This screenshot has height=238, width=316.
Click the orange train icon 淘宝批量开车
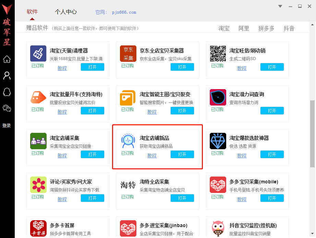(x=38, y=97)
